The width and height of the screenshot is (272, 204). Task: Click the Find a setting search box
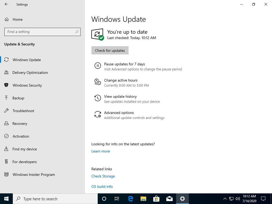pos(42,32)
